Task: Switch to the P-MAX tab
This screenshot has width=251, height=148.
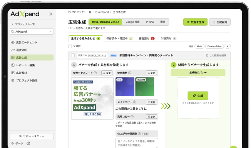Action: tap(150, 22)
